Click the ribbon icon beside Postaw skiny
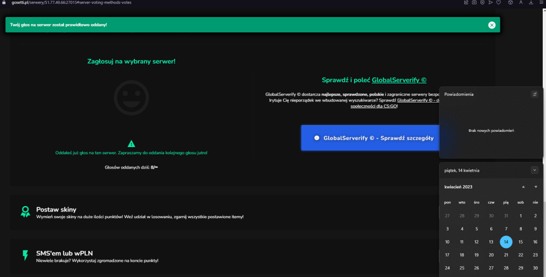Image resolution: width=546 pixels, height=277 pixels. (25, 212)
